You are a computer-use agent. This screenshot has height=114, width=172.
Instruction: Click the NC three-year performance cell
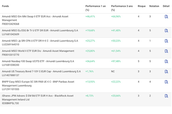(113, 71)
